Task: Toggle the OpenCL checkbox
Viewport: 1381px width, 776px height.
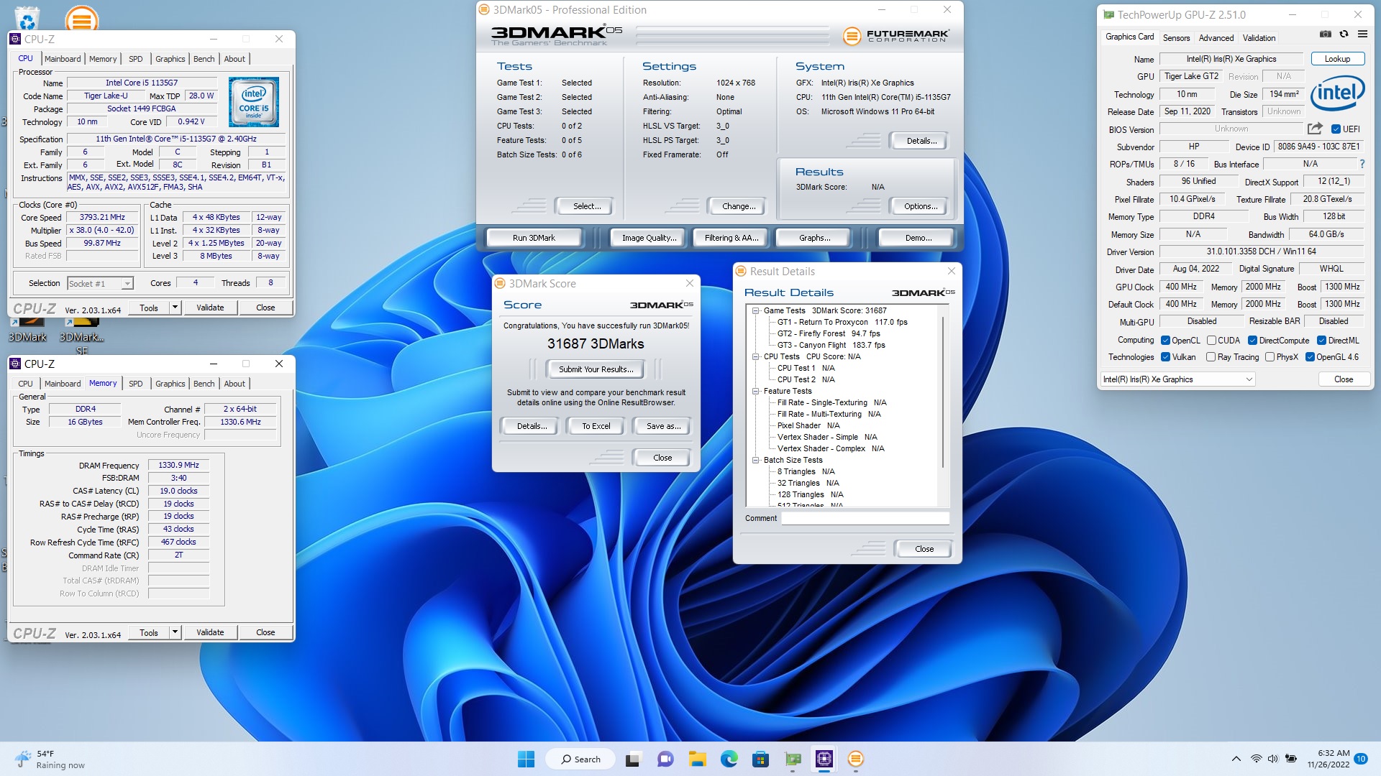Action: point(1165,341)
